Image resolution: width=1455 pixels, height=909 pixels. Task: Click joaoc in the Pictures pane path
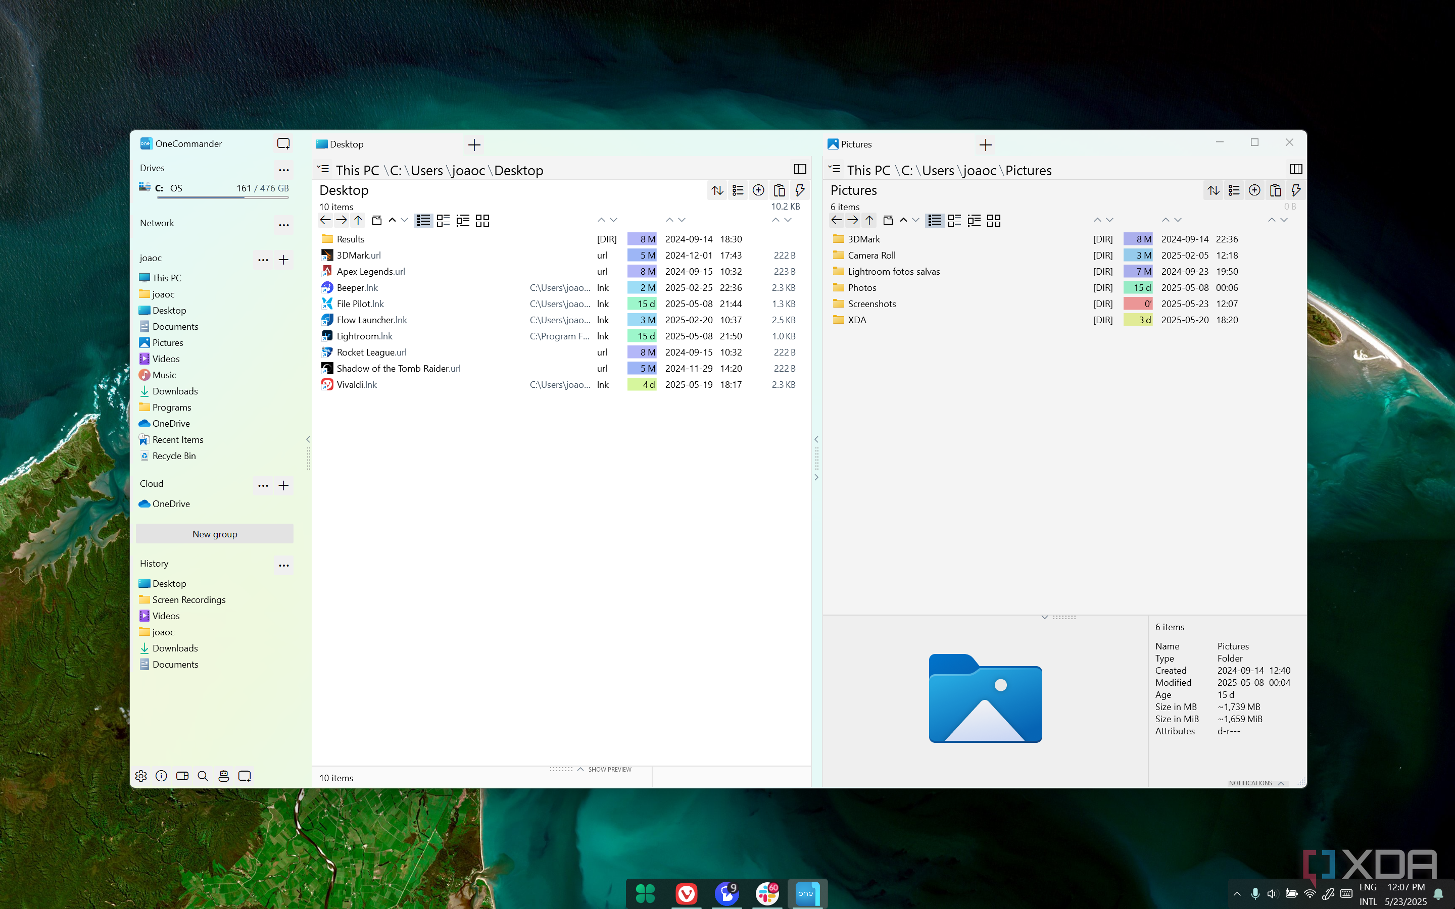point(980,171)
